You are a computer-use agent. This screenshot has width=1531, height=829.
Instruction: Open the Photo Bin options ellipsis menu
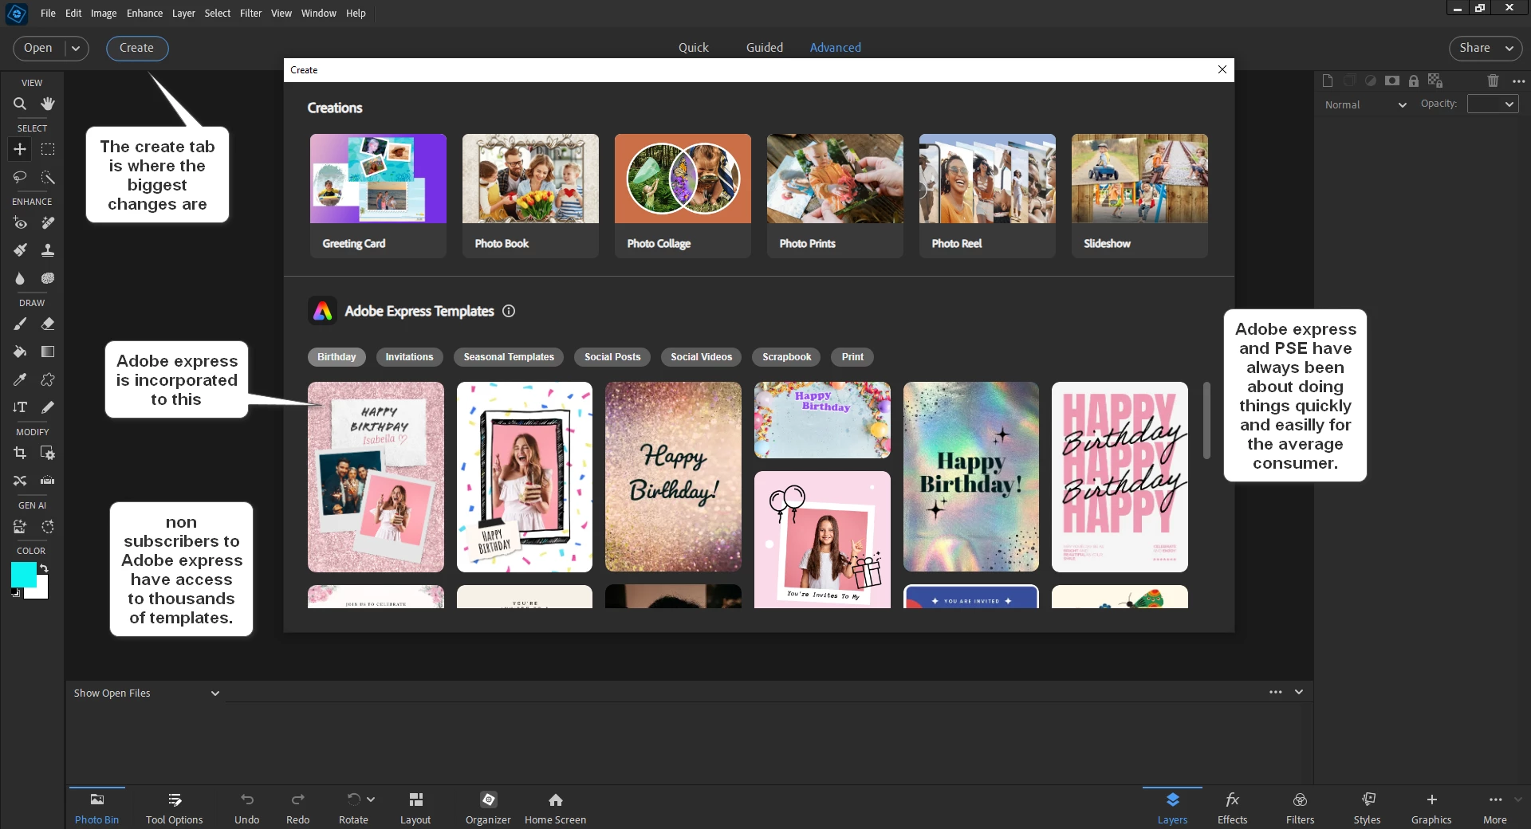[1276, 692]
